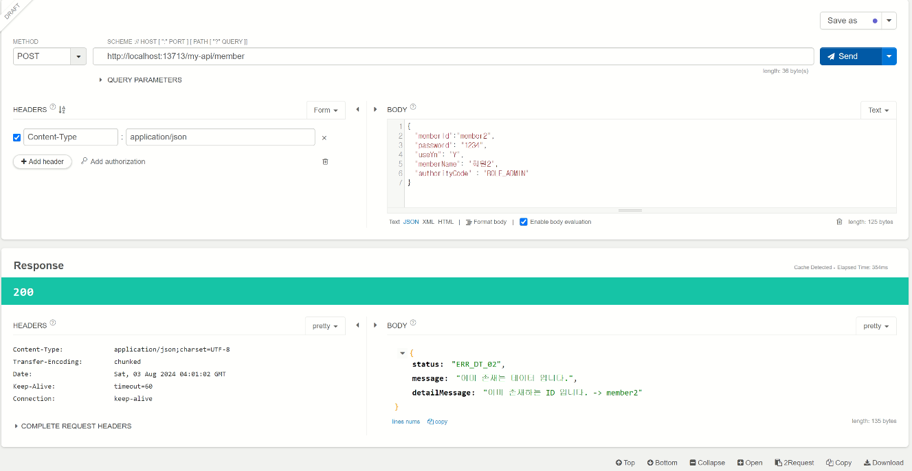Open response headers pretty dropdown
912x471 pixels.
point(325,325)
